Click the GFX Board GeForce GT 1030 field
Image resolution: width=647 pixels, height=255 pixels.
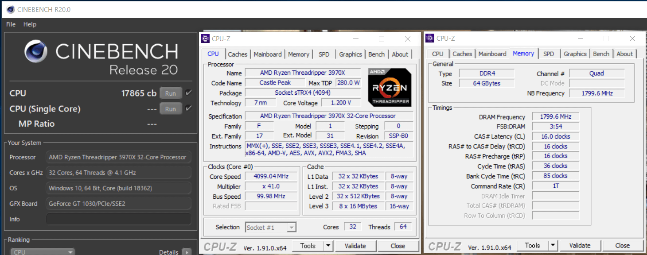point(119,204)
